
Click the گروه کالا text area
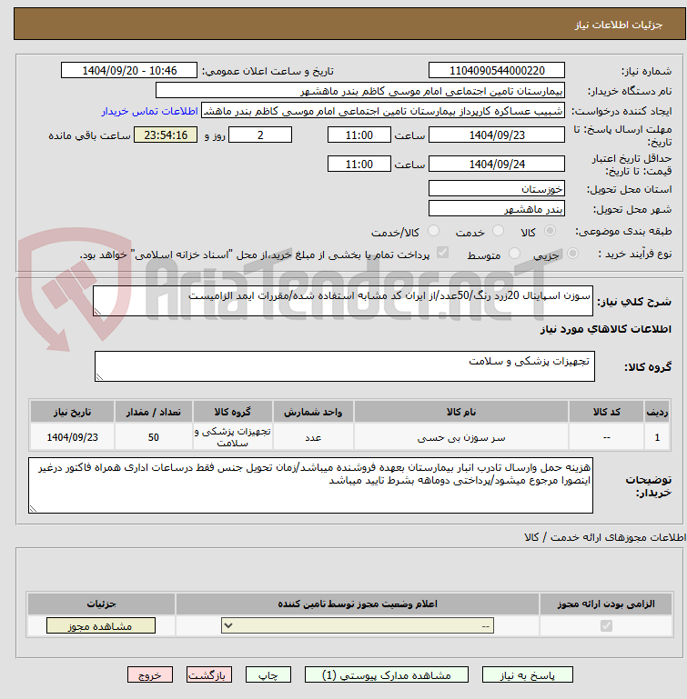click(345, 366)
